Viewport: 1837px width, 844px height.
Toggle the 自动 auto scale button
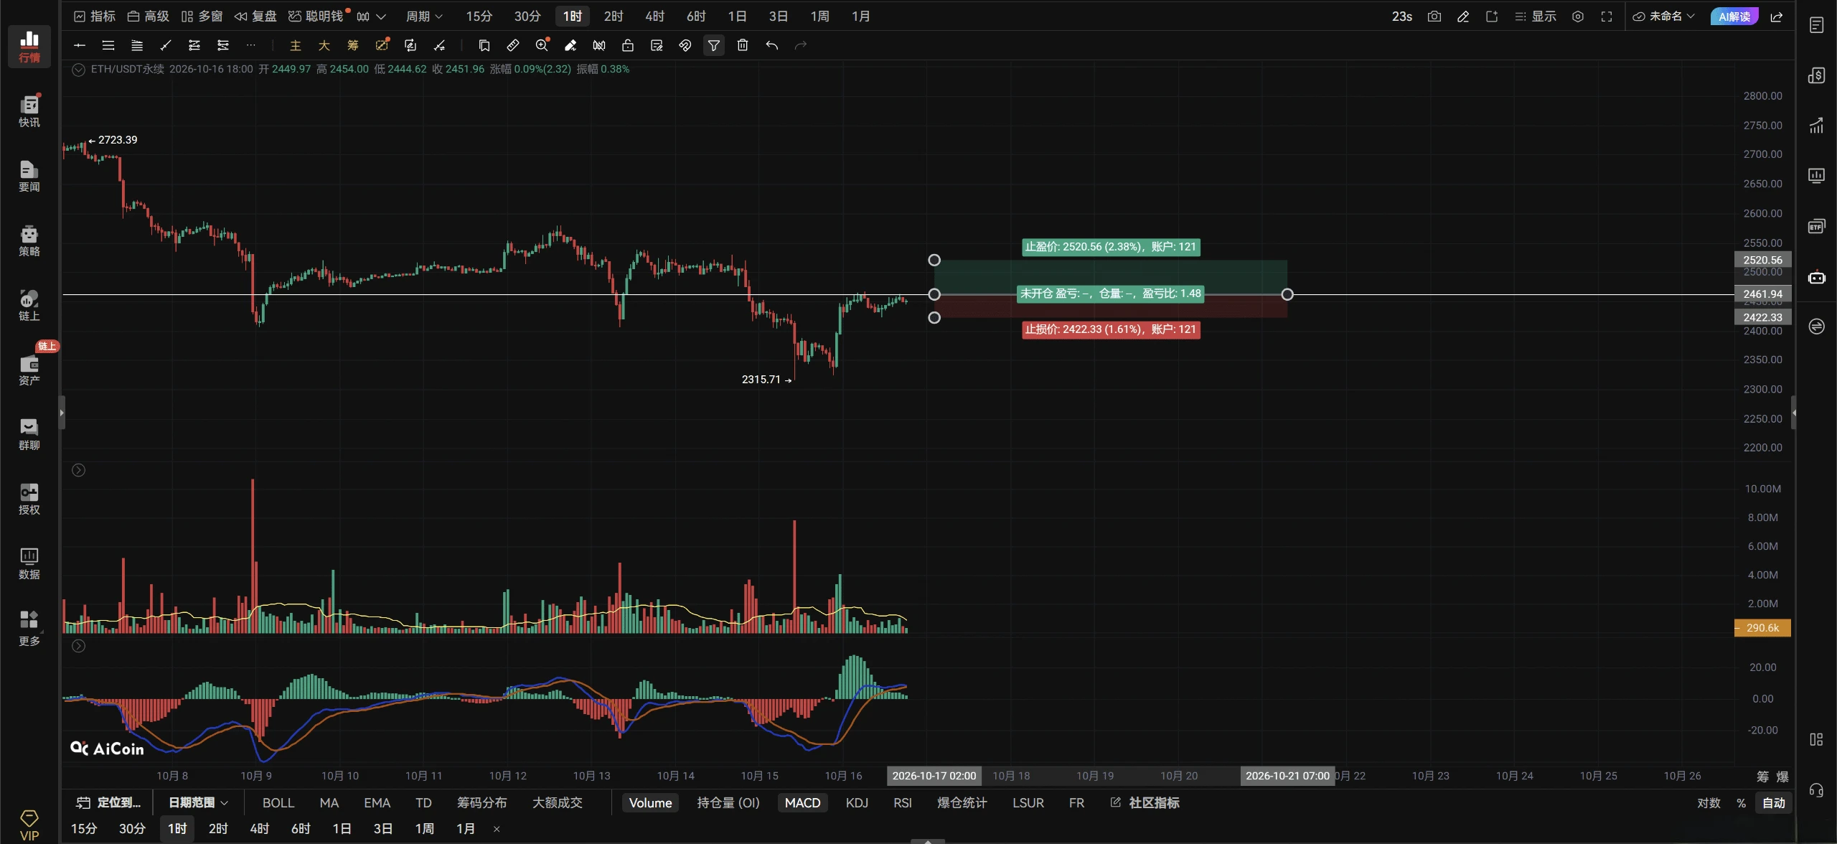[1774, 802]
